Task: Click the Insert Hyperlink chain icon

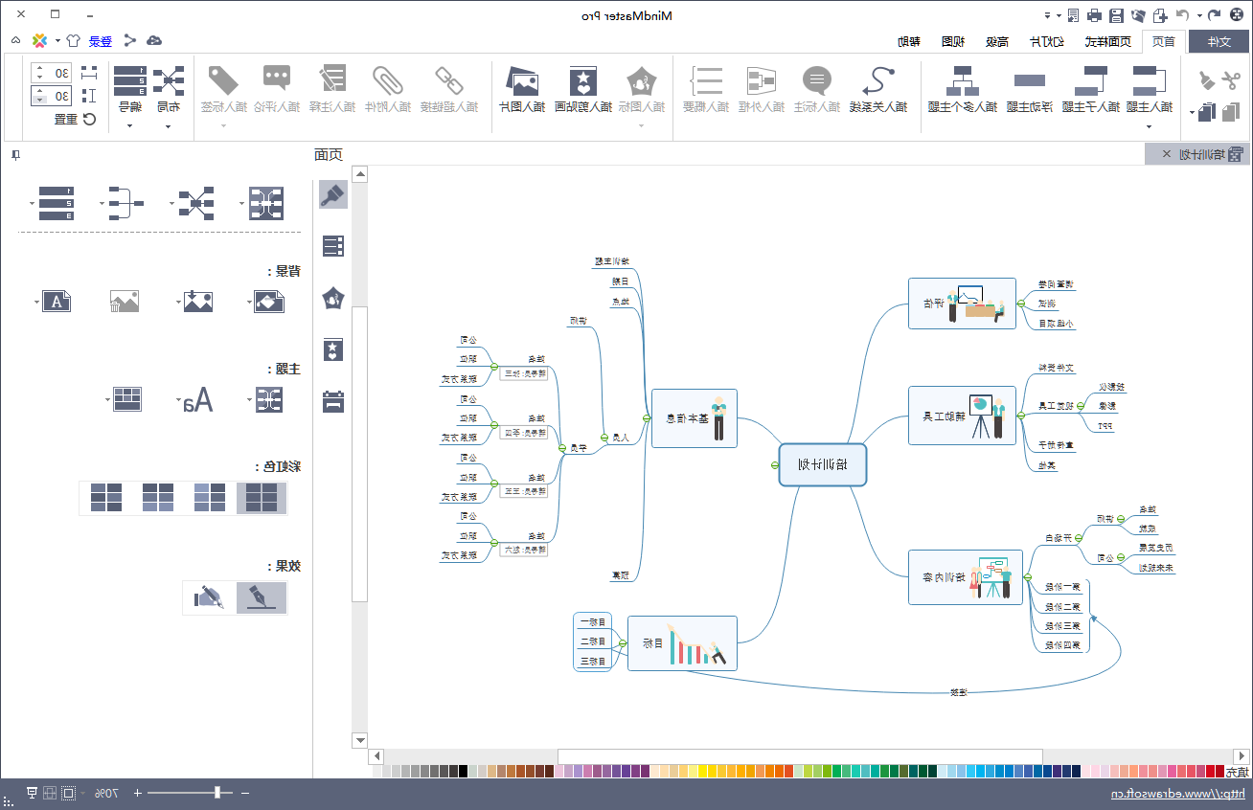Action: tap(448, 79)
